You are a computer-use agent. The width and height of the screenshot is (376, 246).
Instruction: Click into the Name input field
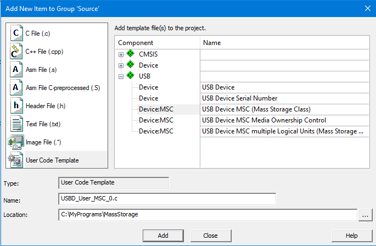[167, 199]
